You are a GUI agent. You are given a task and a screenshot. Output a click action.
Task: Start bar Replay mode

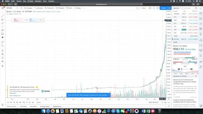coord(77,8)
